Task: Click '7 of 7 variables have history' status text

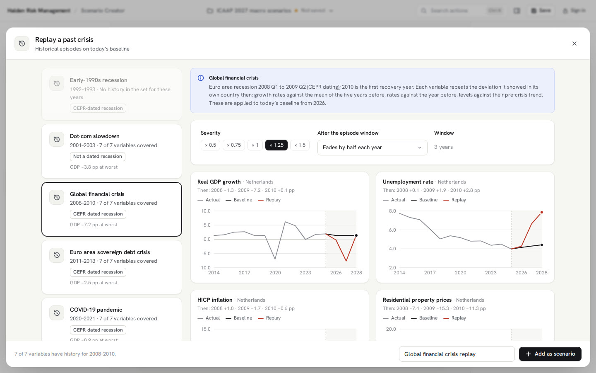Action: click(x=65, y=354)
